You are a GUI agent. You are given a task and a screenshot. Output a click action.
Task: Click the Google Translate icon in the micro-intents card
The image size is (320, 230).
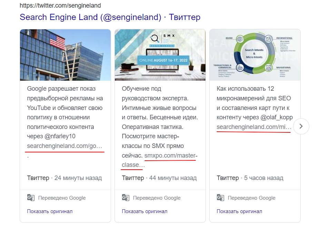click(x=220, y=198)
